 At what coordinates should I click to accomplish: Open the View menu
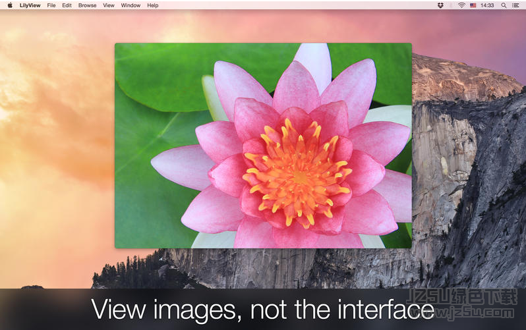coord(109,5)
